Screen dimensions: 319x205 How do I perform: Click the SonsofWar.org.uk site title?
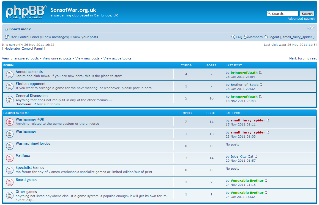[73, 10]
